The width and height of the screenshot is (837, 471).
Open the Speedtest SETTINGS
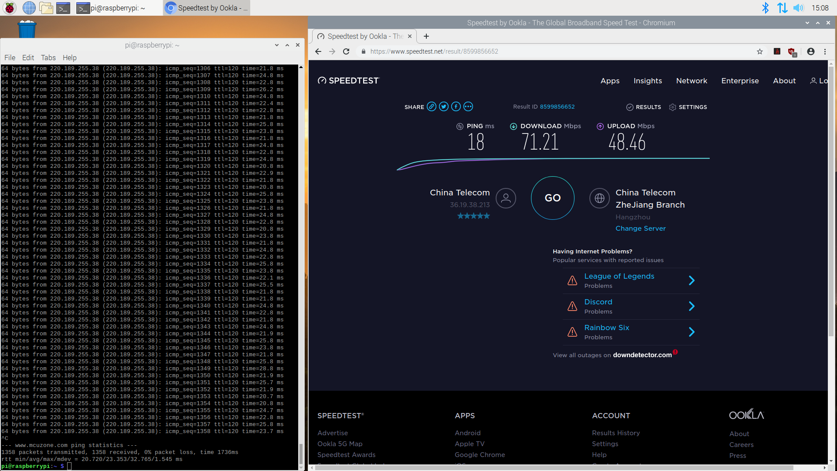click(x=688, y=107)
